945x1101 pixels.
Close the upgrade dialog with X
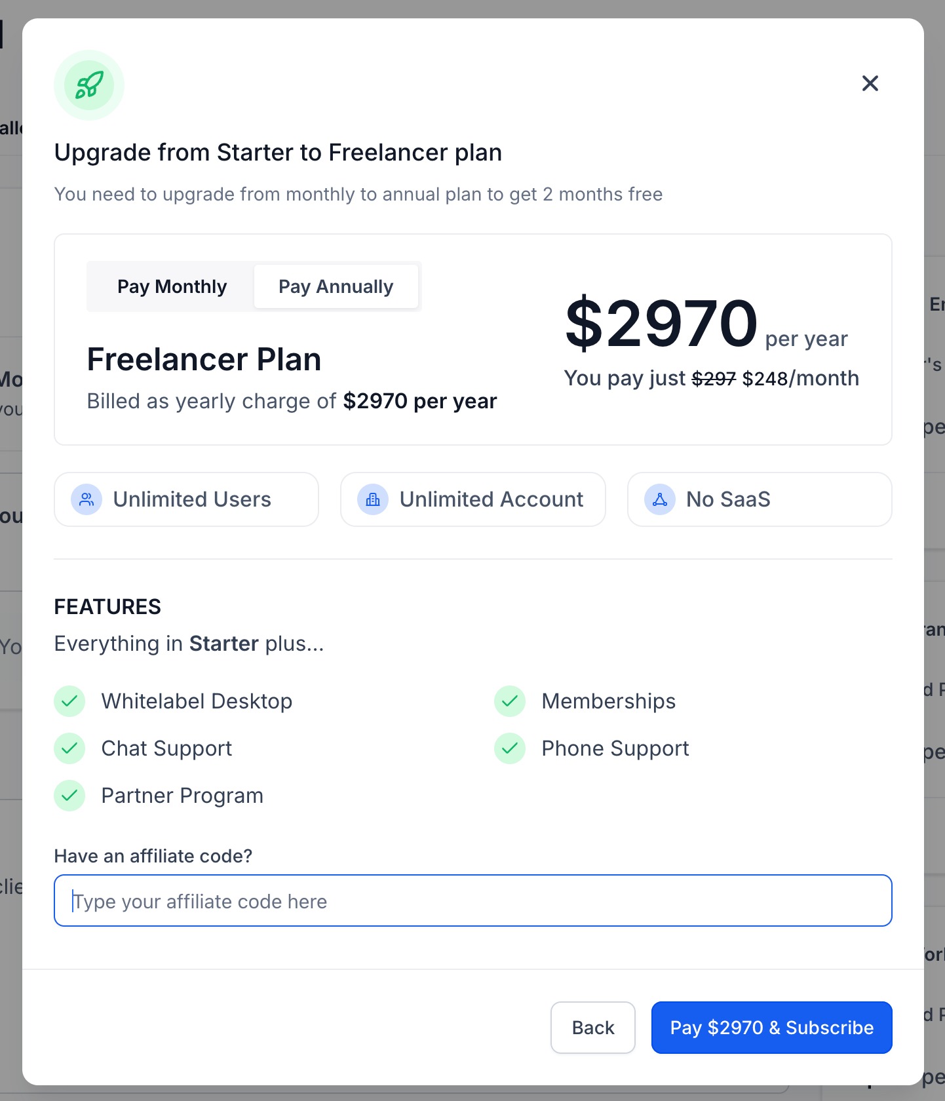coord(870,83)
